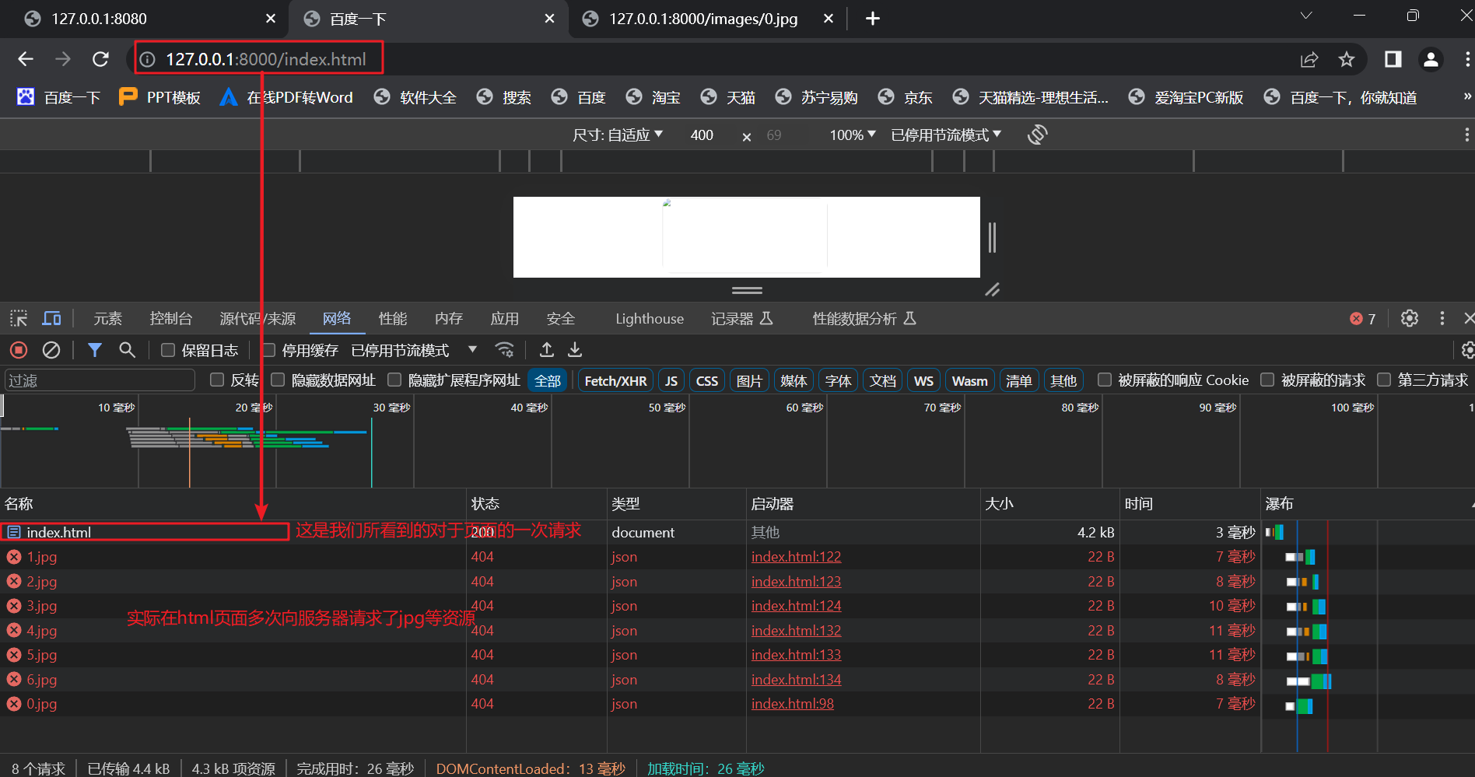
Task: Click the 过滤 filter input box
Action: 100,380
